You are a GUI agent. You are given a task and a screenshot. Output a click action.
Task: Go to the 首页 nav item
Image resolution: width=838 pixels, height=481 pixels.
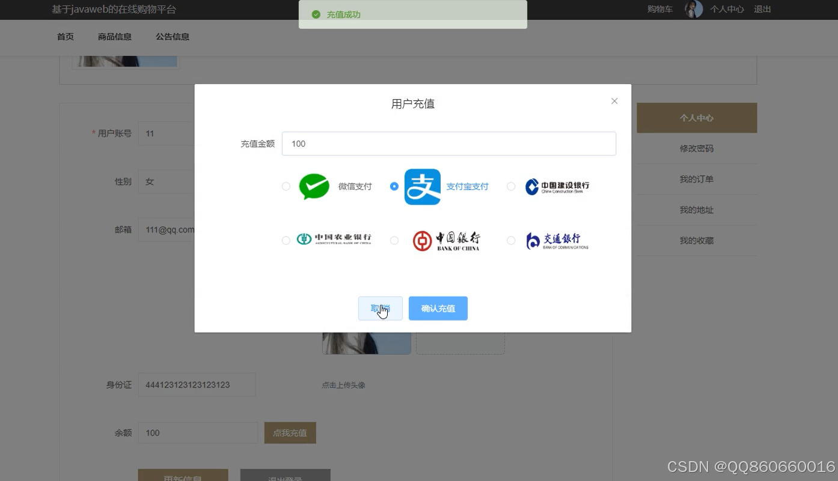66,37
